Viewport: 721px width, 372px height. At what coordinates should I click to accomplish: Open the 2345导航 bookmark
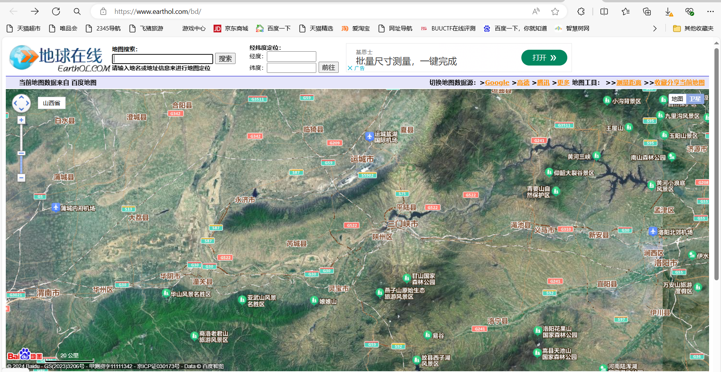coord(103,29)
